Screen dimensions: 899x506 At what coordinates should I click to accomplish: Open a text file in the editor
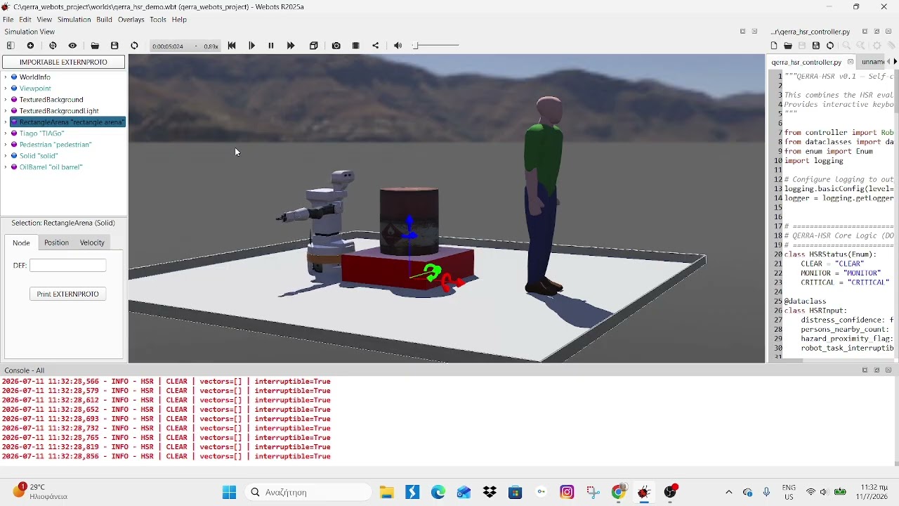788,46
